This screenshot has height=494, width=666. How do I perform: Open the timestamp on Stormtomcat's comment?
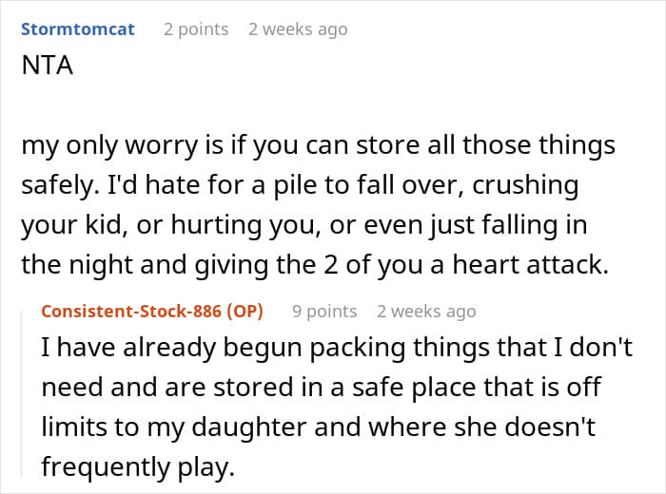click(x=298, y=29)
